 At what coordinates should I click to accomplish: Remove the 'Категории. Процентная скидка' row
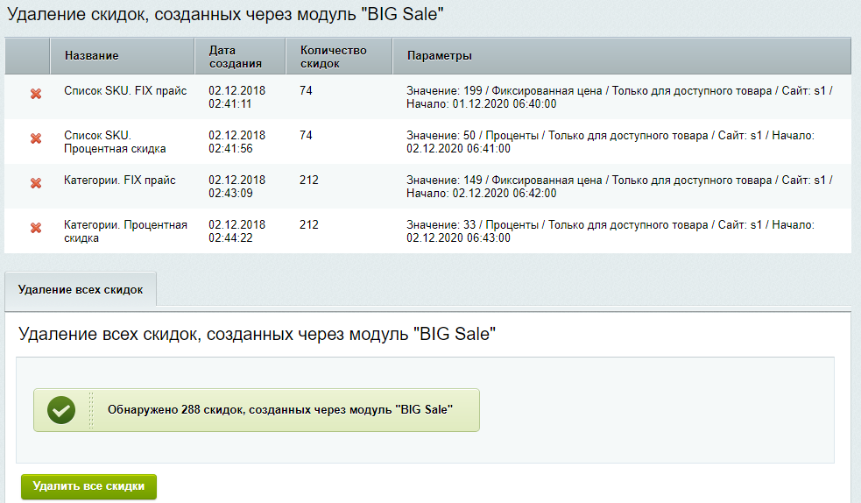click(36, 228)
